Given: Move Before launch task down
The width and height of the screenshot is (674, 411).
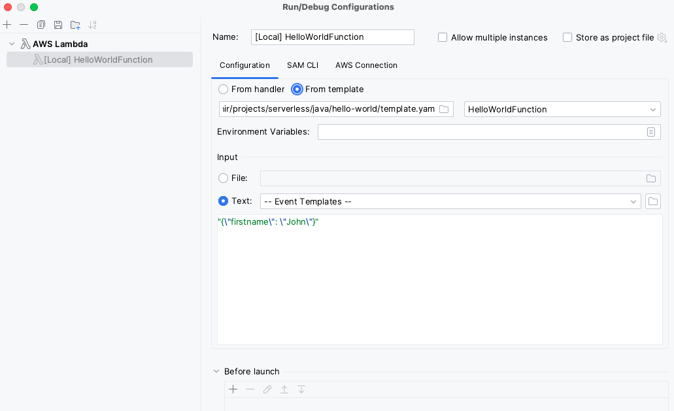Looking at the screenshot, I should click(x=301, y=389).
